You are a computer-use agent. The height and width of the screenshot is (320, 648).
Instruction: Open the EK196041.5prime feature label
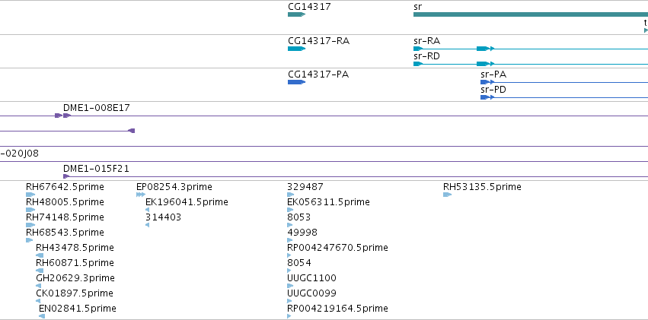point(187,202)
